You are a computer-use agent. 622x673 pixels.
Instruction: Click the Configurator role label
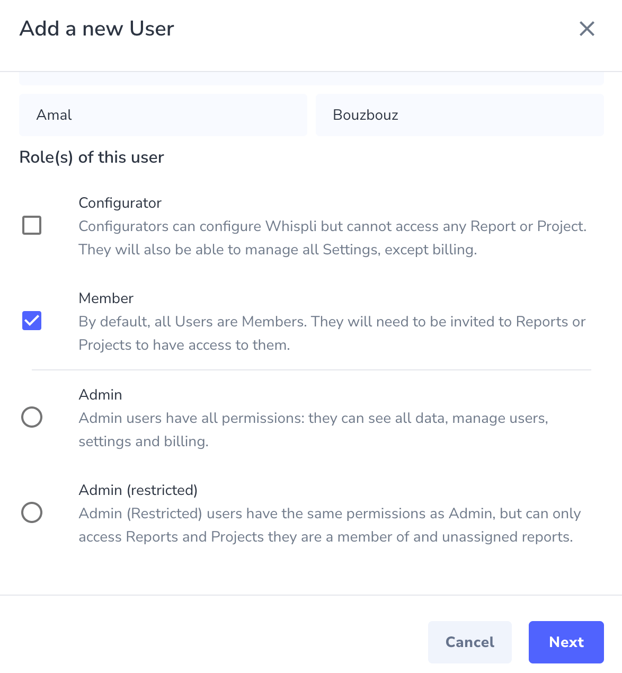pos(120,203)
